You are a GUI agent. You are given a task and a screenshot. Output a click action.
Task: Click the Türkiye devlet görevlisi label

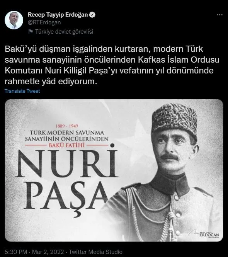64,32
